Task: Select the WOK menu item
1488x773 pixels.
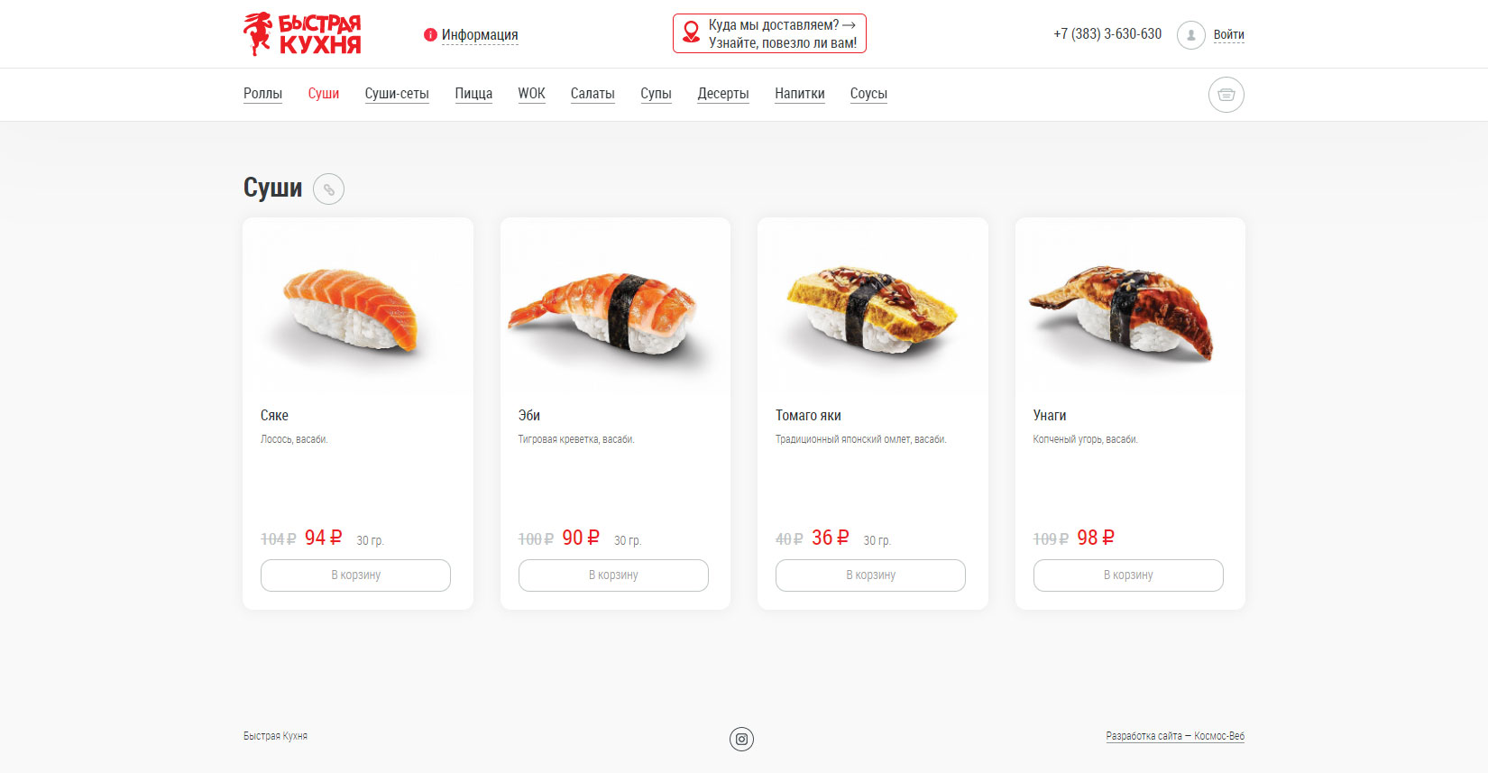Action: coord(531,94)
